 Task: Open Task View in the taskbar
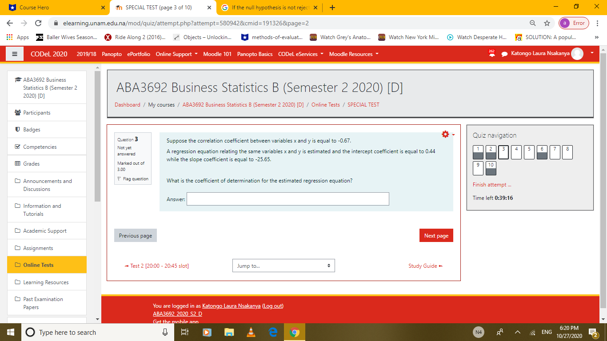click(x=185, y=332)
